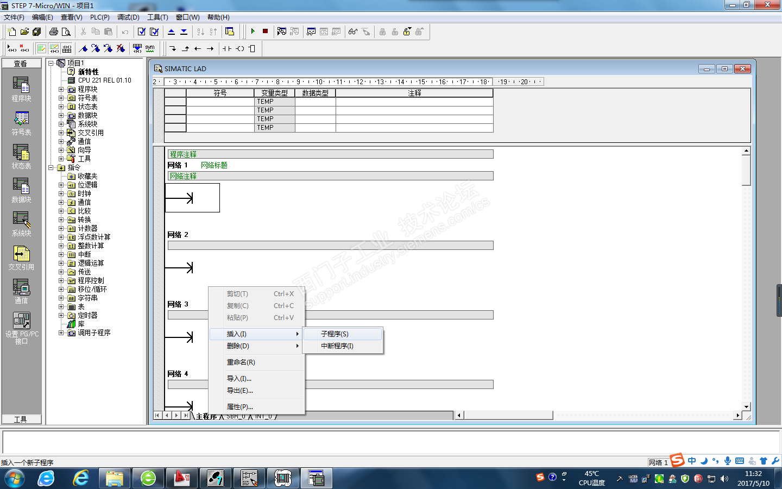
Task: Click the editor's horizontal scrollbar thumb
Action: click(508, 416)
